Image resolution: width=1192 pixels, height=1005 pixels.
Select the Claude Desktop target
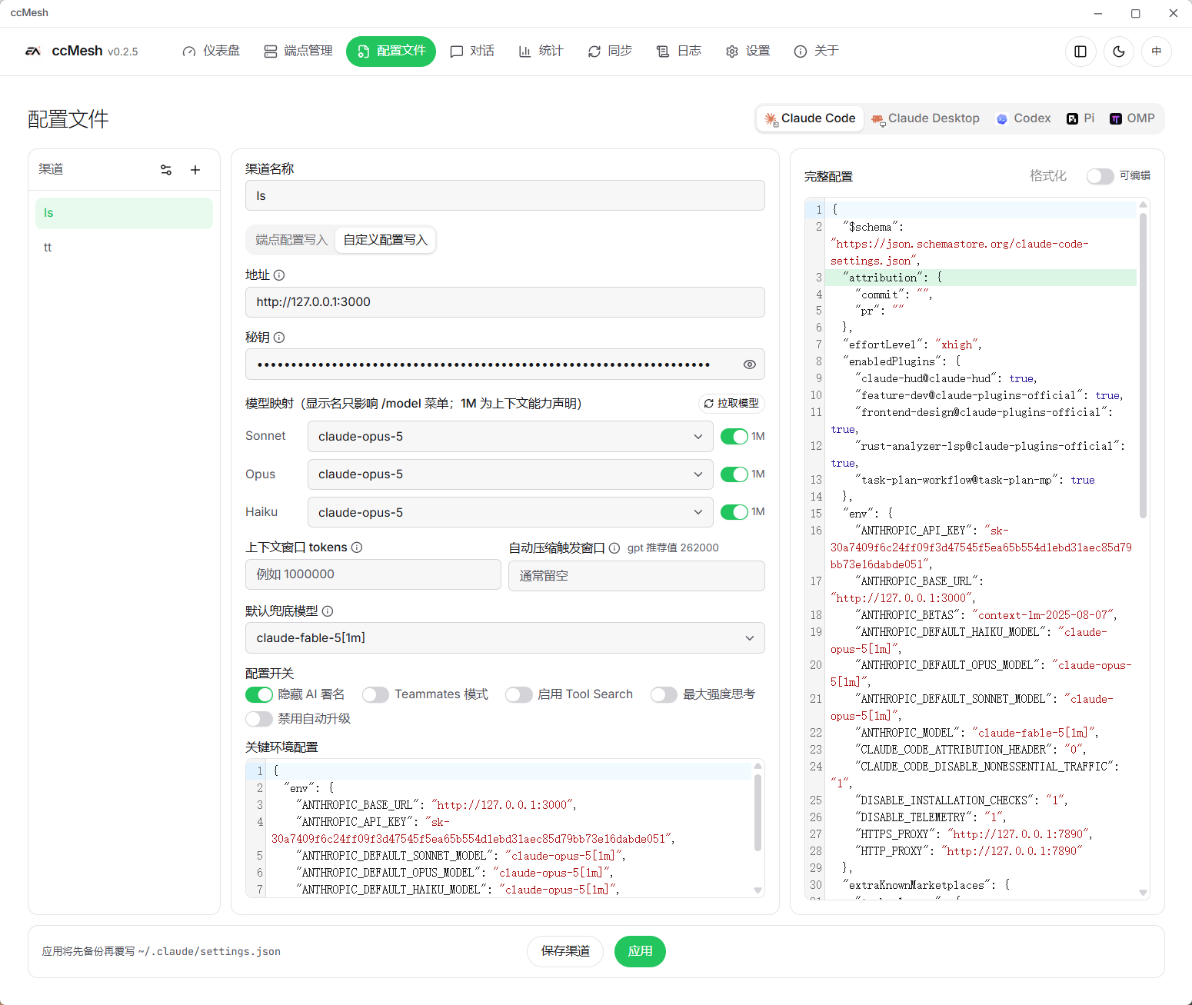926,118
